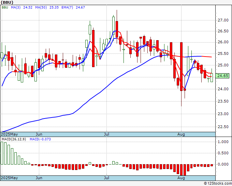This screenshot has height=186, width=232.
Task: Select the BBU legend label
Action: pyautogui.click(x=5, y=7)
